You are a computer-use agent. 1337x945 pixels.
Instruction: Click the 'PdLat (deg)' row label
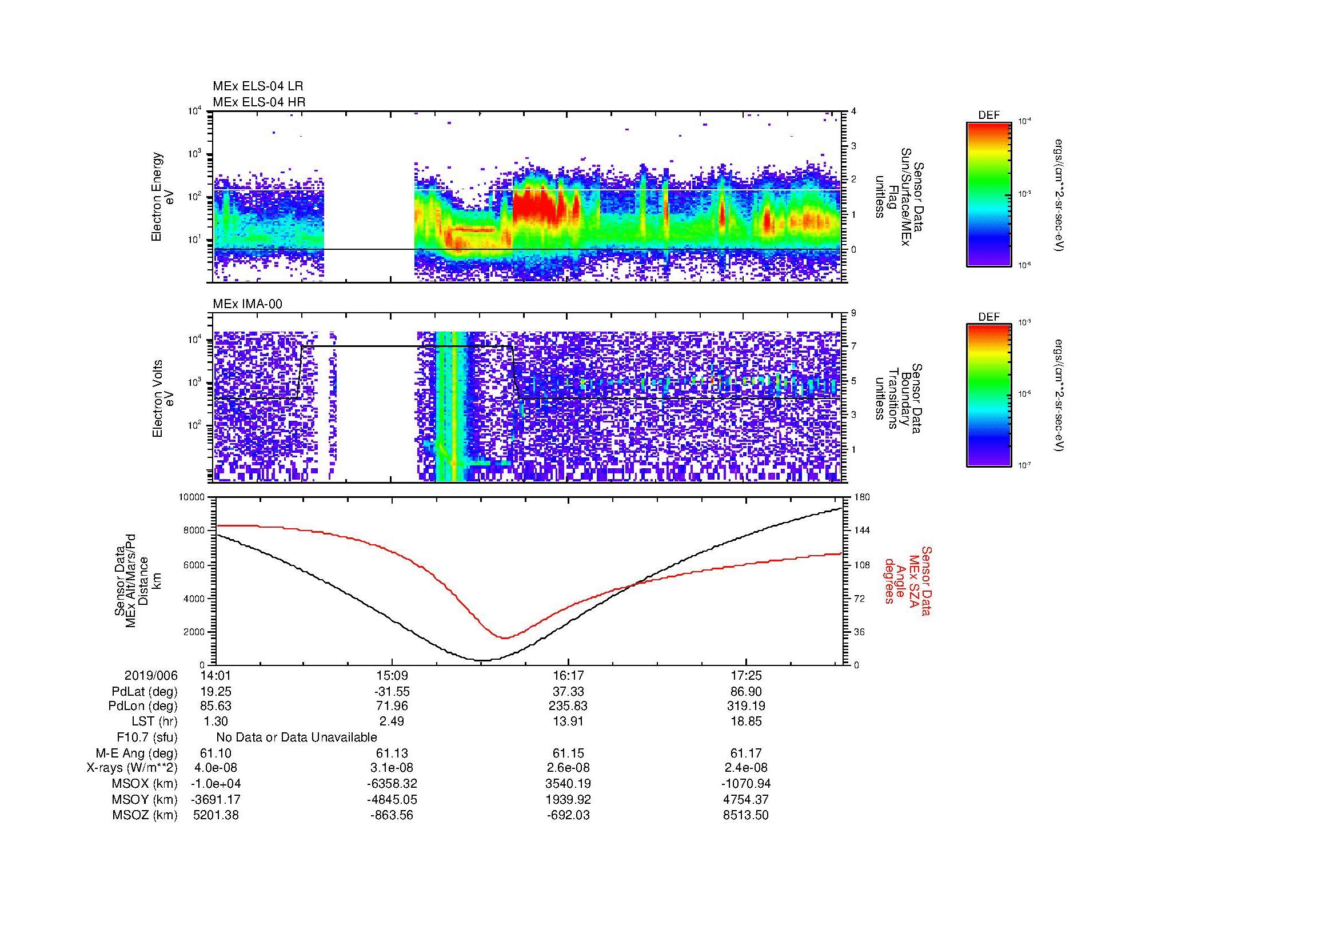pos(145,692)
